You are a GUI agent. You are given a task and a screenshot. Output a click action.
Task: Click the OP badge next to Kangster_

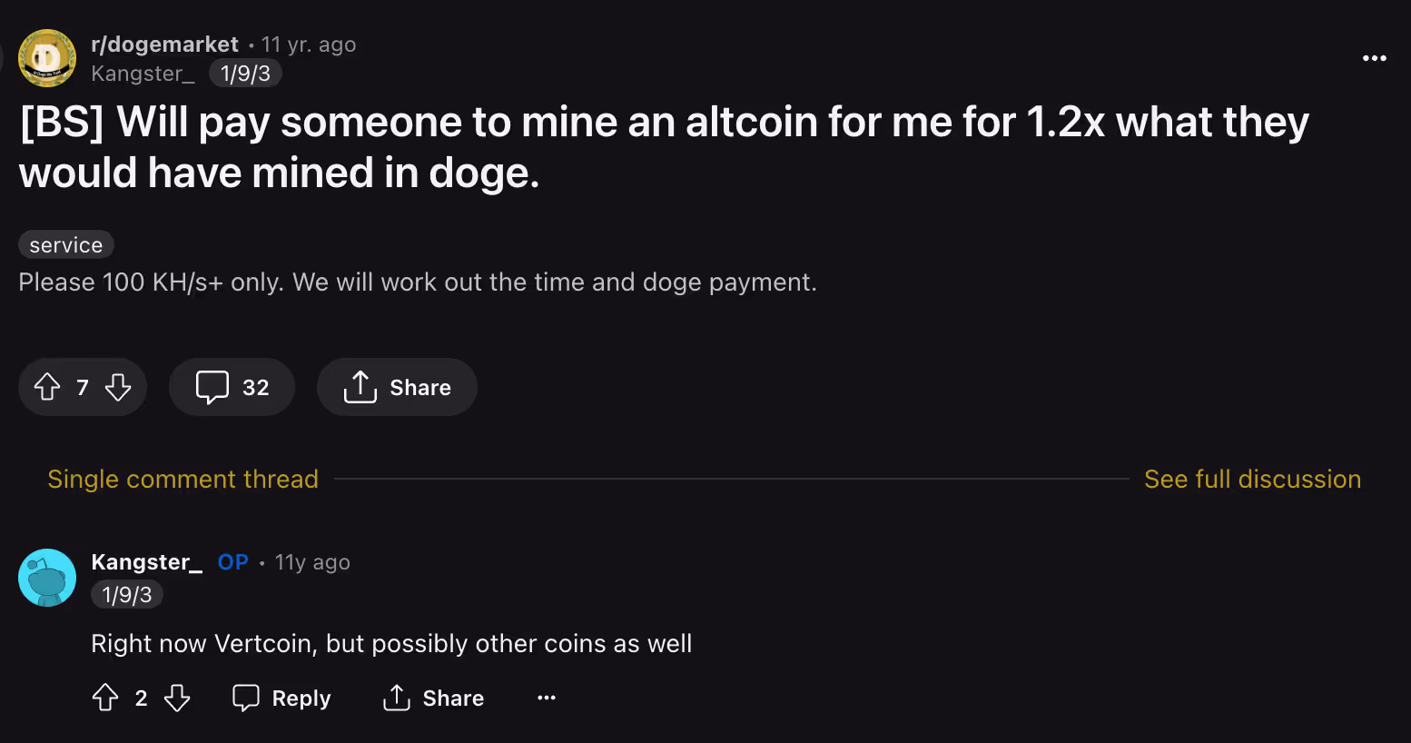tap(232, 561)
